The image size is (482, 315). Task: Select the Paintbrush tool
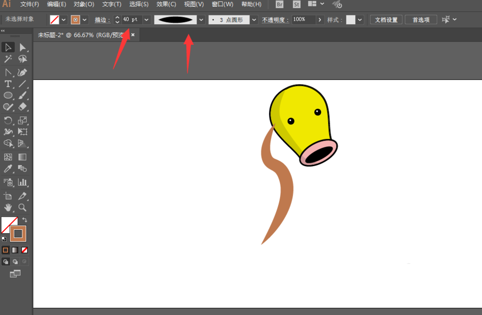23,95
